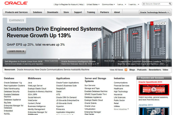
Task: Open Sun Servers link
Action: point(90,85)
